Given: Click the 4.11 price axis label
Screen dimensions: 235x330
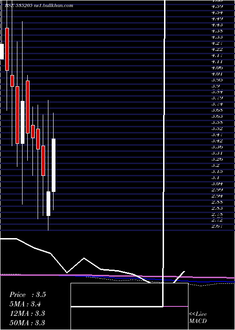Looking at the screenshot, I should [x=217, y=61].
